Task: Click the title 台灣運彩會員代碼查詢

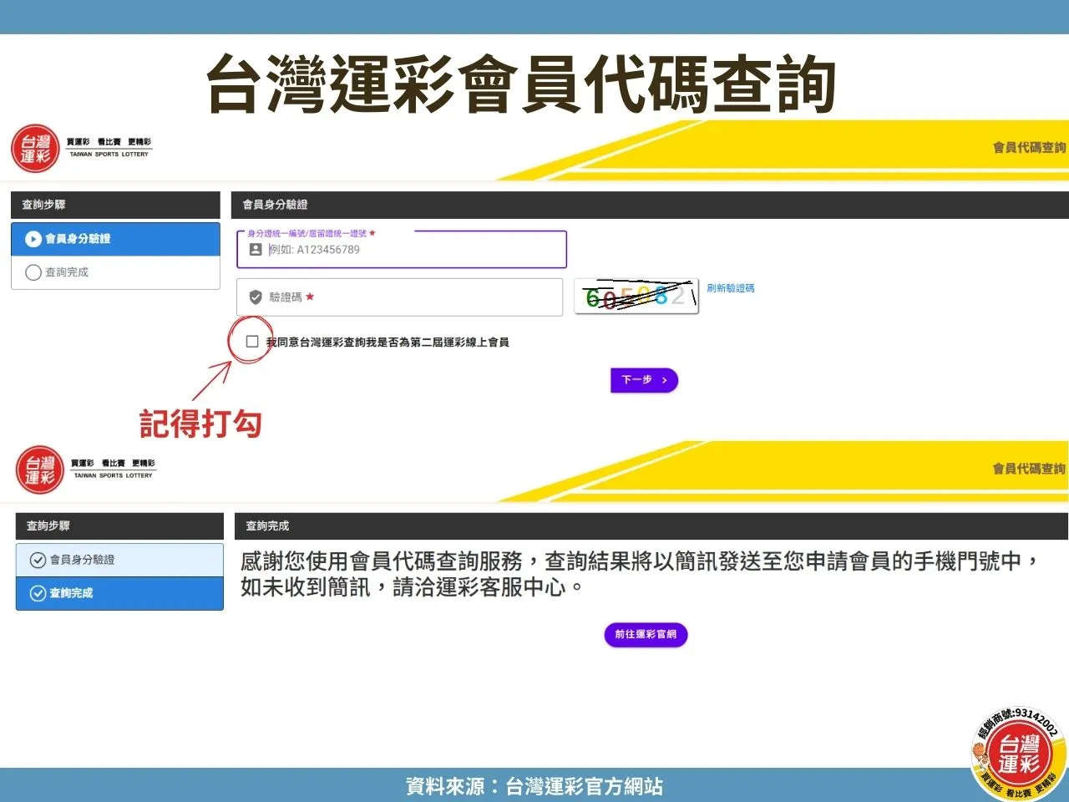Action: click(x=521, y=84)
